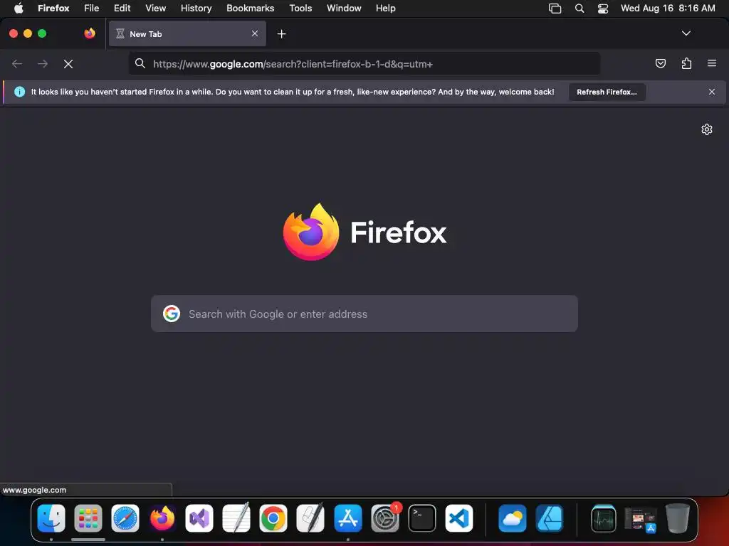
Task: Select the New Tab tab
Action: coord(187,34)
